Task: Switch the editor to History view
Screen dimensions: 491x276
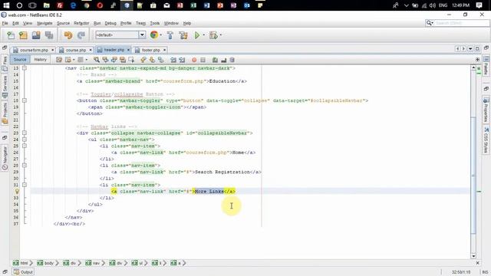Action: pyautogui.click(x=40, y=60)
